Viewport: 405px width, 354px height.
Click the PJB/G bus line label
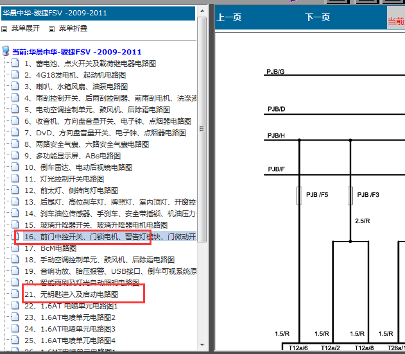tap(275, 71)
